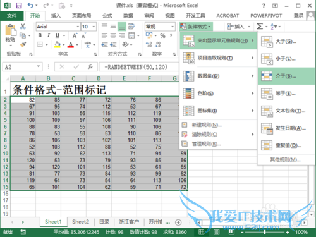Toggle Underline formatting
Image resolution: width=316 pixels, height=237 pixels.
click(x=58, y=35)
